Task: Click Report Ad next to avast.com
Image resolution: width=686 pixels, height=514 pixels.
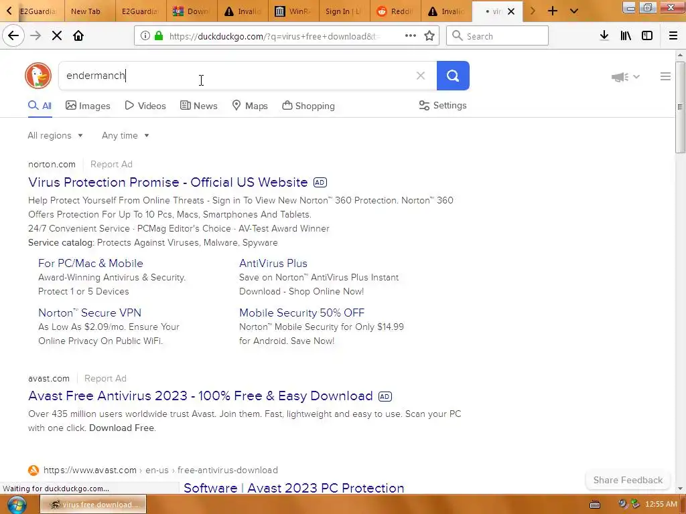Action: tap(105, 379)
